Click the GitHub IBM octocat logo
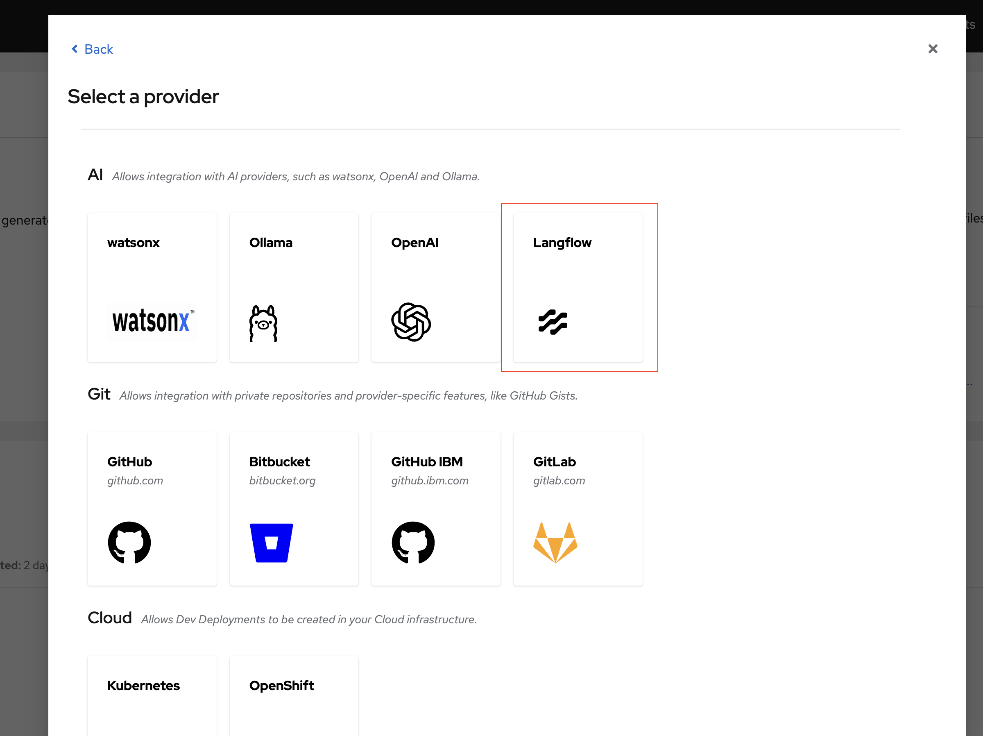The width and height of the screenshot is (983, 736). click(x=413, y=543)
